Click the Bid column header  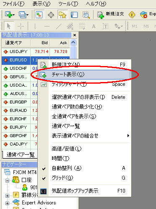point(40,43)
